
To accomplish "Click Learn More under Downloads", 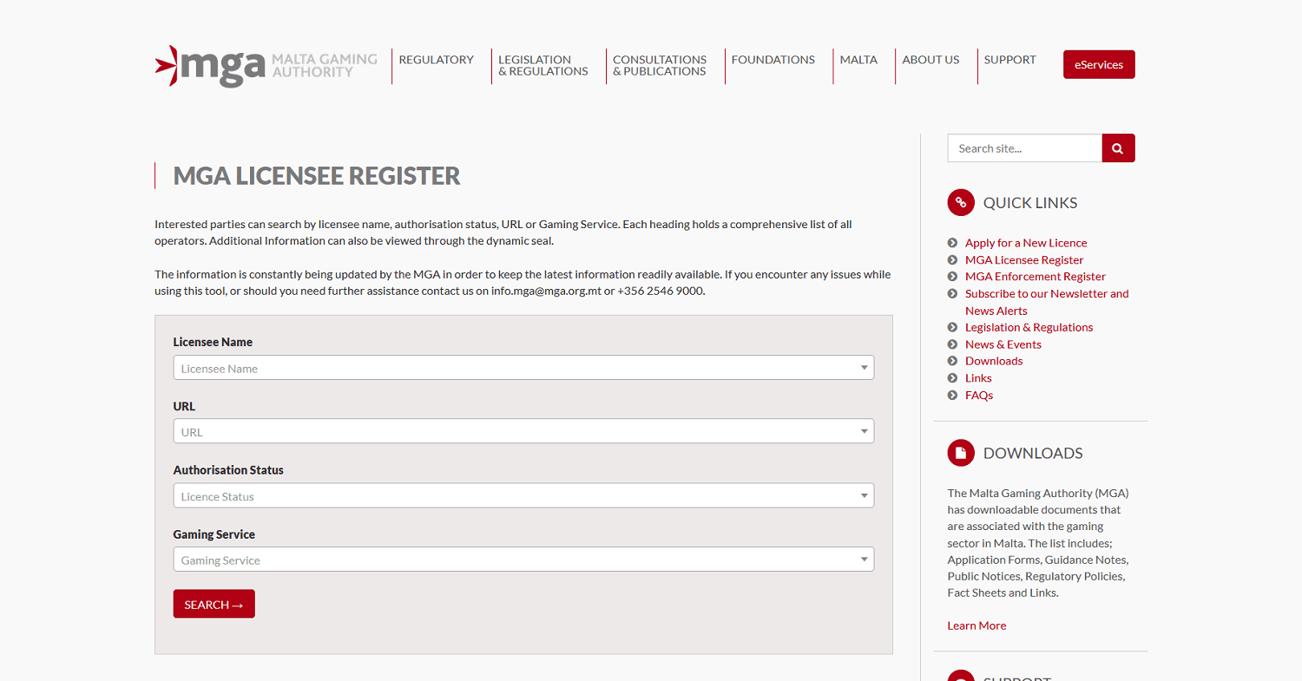I will [x=976, y=625].
